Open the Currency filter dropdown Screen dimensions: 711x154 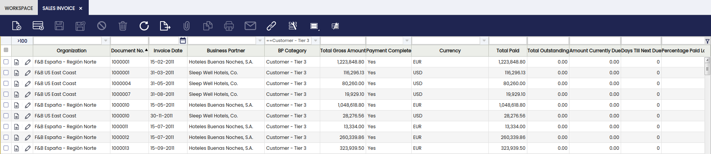pyautogui.click(x=484, y=40)
